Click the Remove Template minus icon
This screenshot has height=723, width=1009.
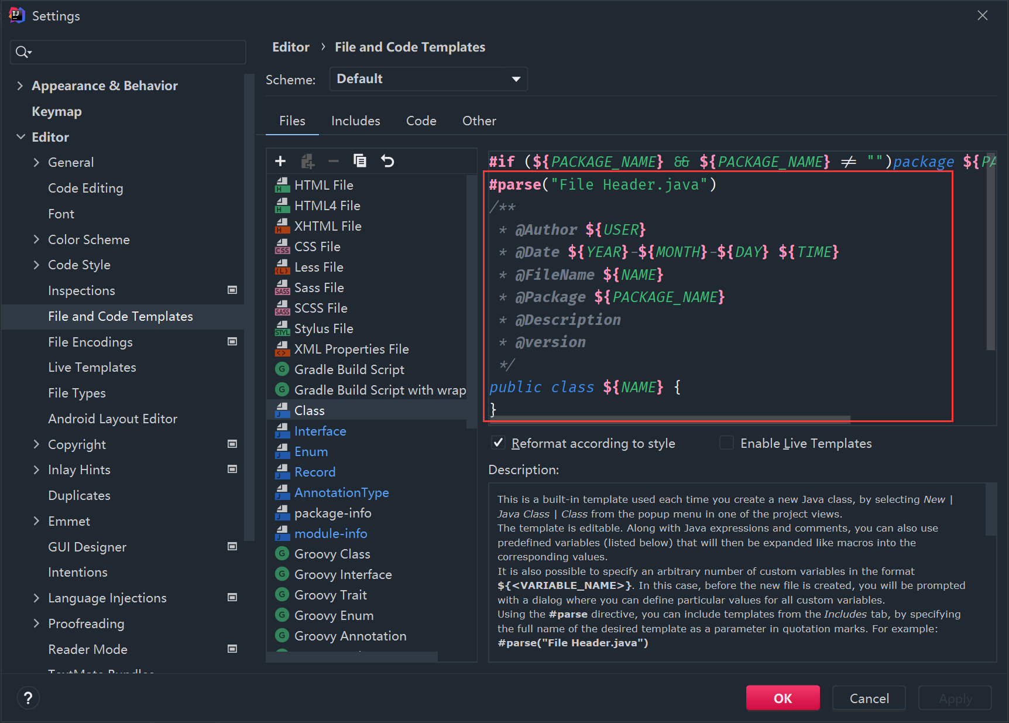(x=334, y=161)
